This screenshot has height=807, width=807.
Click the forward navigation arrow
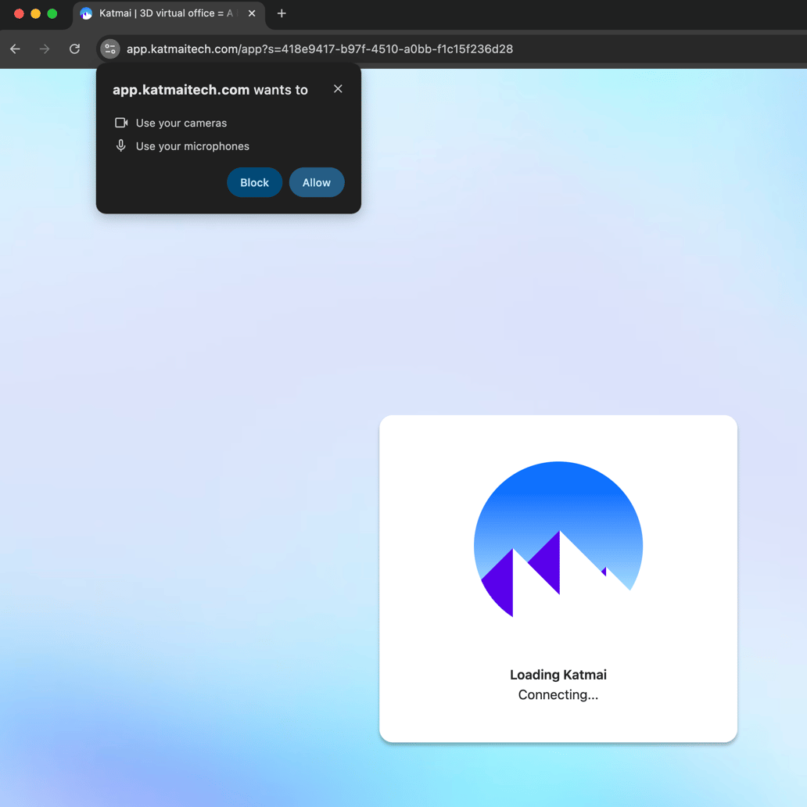tap(45, 48)
